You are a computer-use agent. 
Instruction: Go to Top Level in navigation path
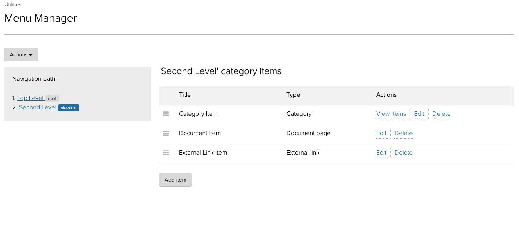31,98
